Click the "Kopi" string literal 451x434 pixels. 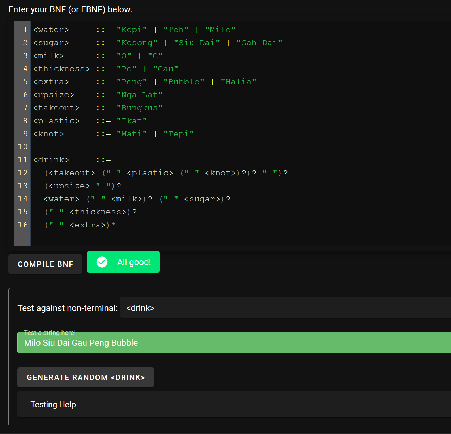(132, 30)
